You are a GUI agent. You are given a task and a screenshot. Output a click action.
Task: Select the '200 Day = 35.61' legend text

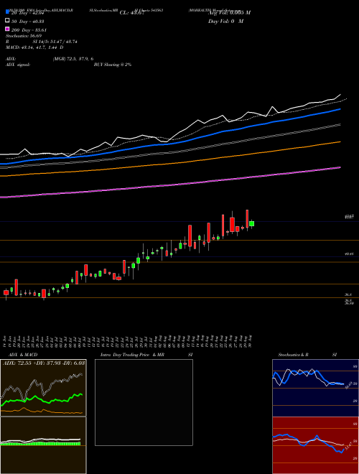click(29, 30)
